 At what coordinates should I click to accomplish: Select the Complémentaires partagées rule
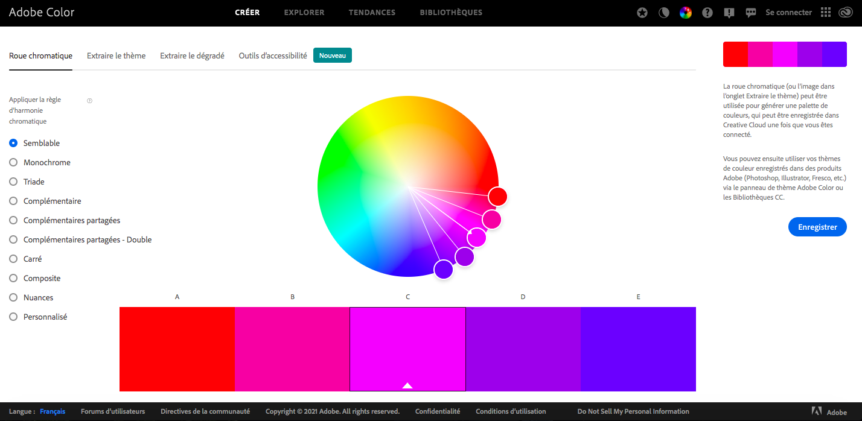pos(65,220)
